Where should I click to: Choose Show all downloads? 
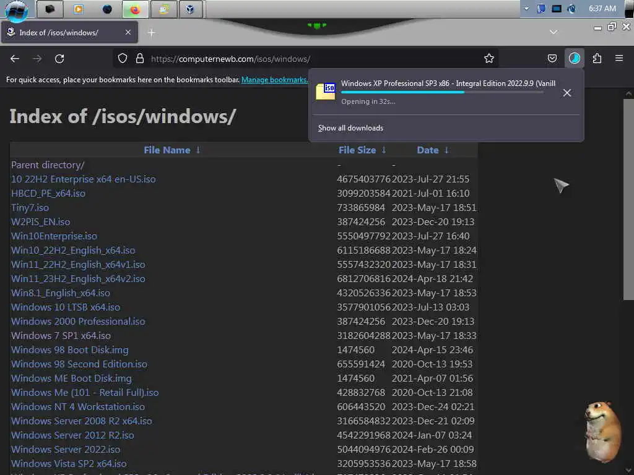point(350,128)
